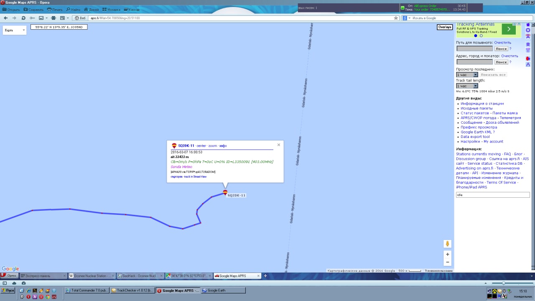Open a new tab with plus button
This screenshot has height=301, width=535.
265,276
